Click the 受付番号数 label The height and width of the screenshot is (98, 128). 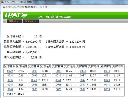(x=14, y=36)
